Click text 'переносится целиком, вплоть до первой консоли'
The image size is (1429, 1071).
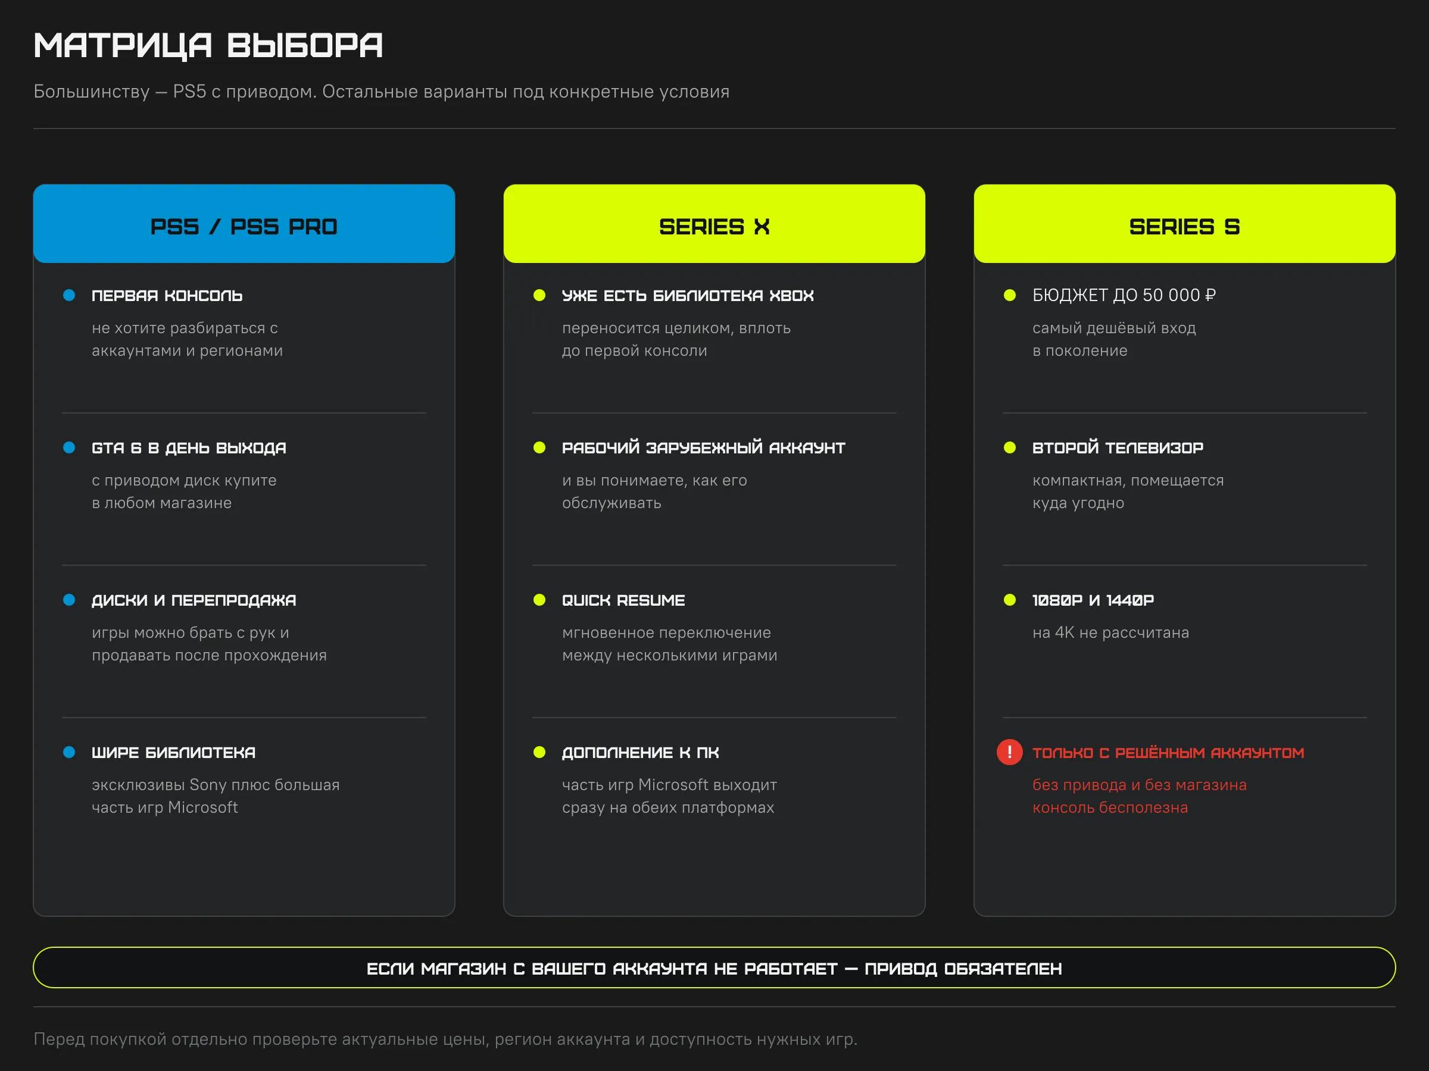[676, 340]
